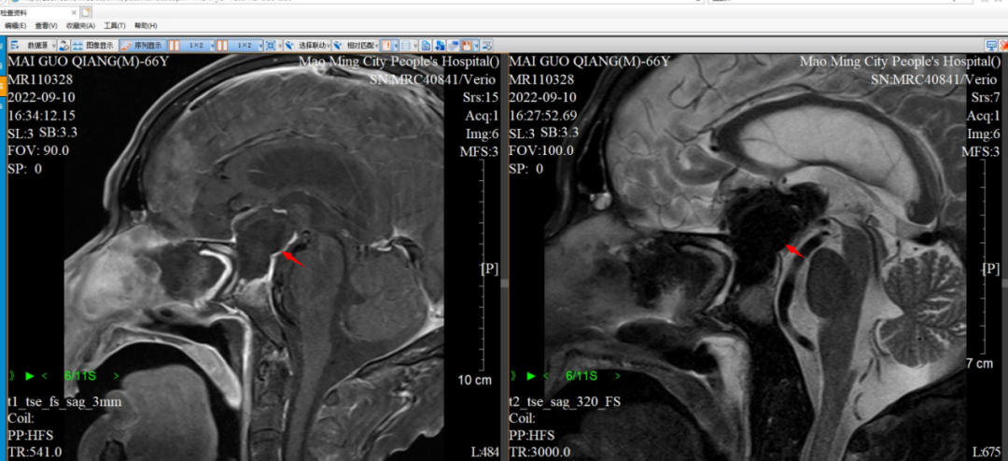This screenshot has width=1008, height=461.
Task: Click the 图像显示 image display button
Action: (x=92, y=45)
